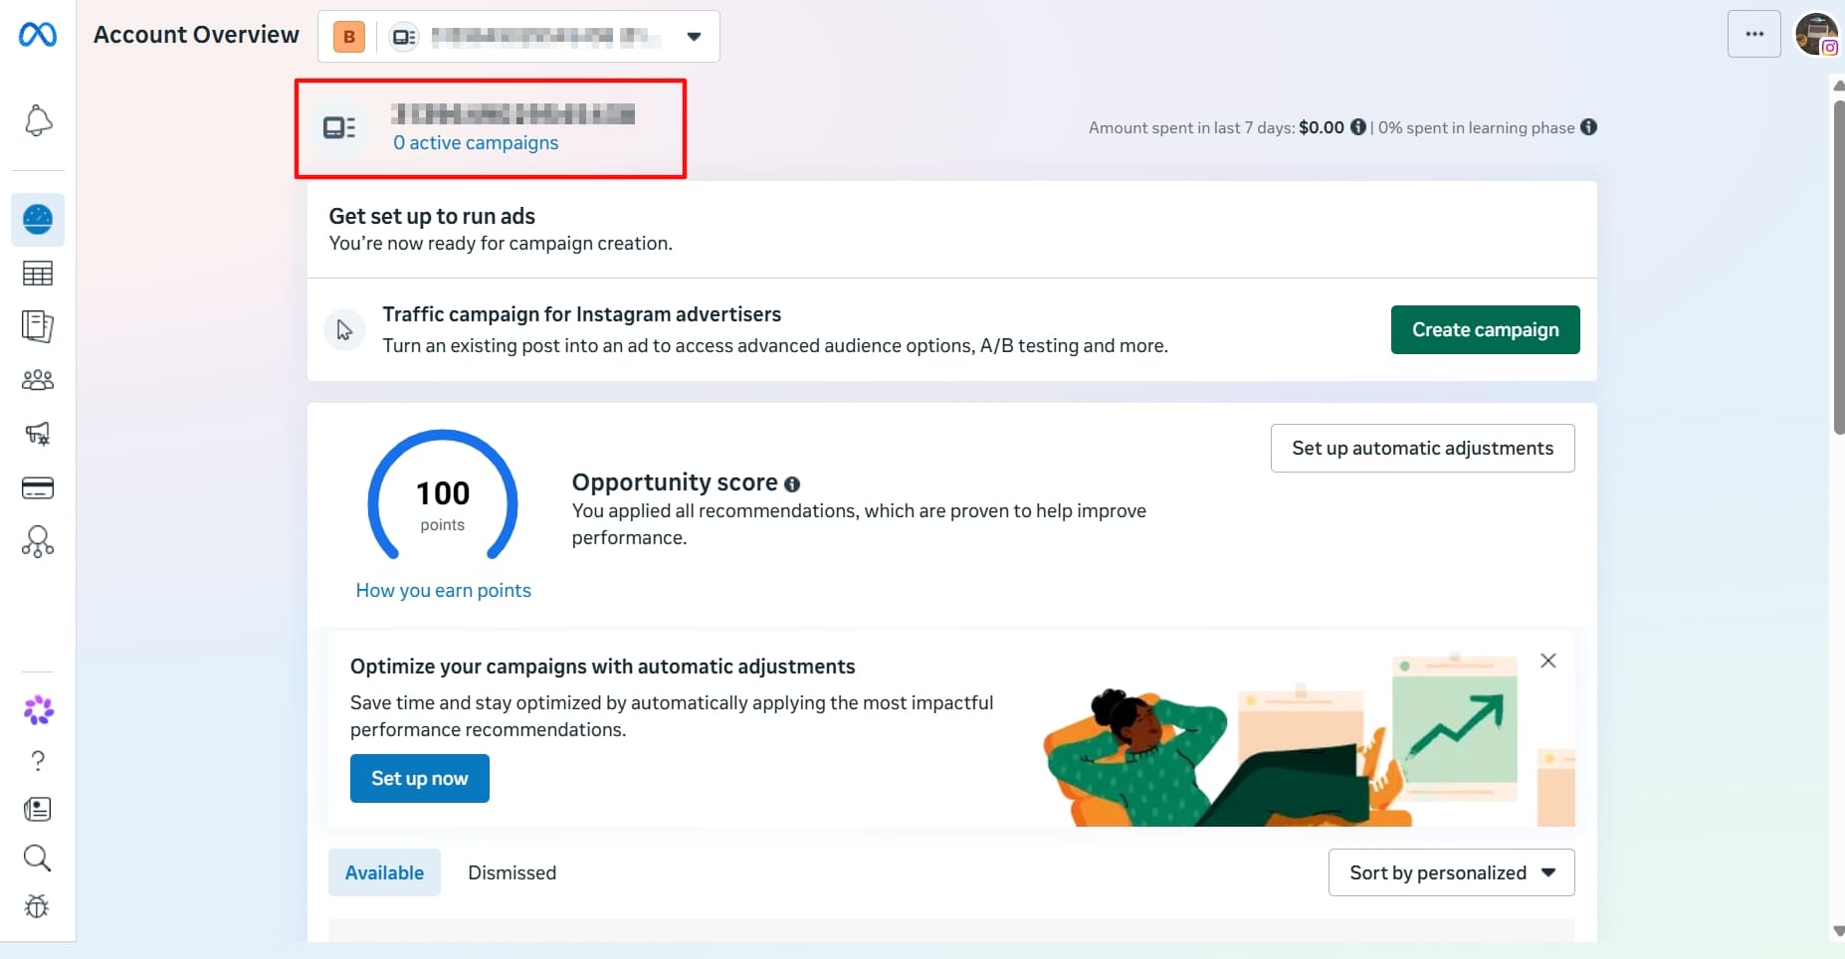
Task: Open Billing credit card icon
Action: pos(38,487)
